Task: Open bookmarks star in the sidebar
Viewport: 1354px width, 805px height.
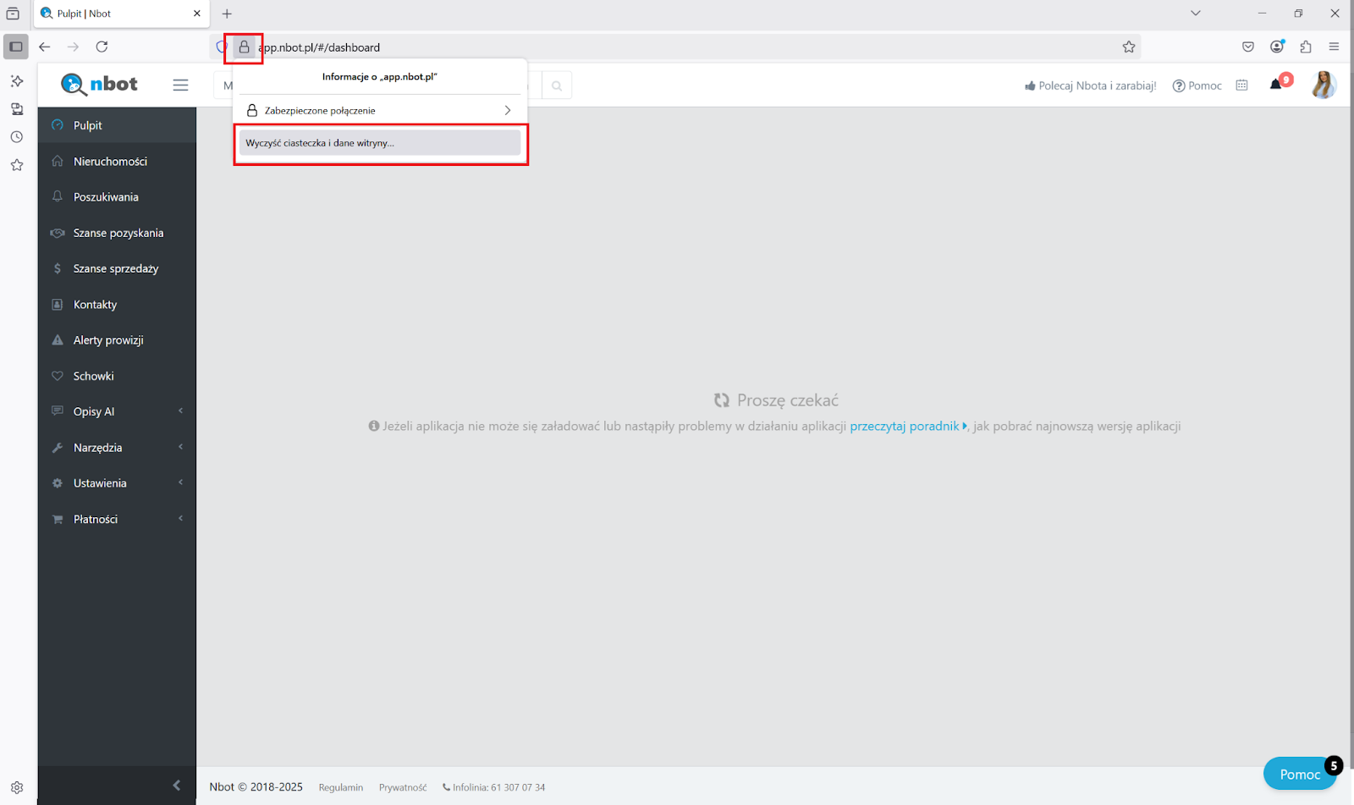Action: click(x=16, y=165)
